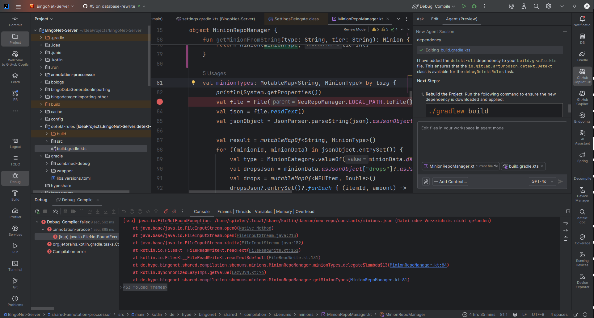This screenshot has width=594, height=318.
Task: Open the Git tool window
Action: pos(15,283)
